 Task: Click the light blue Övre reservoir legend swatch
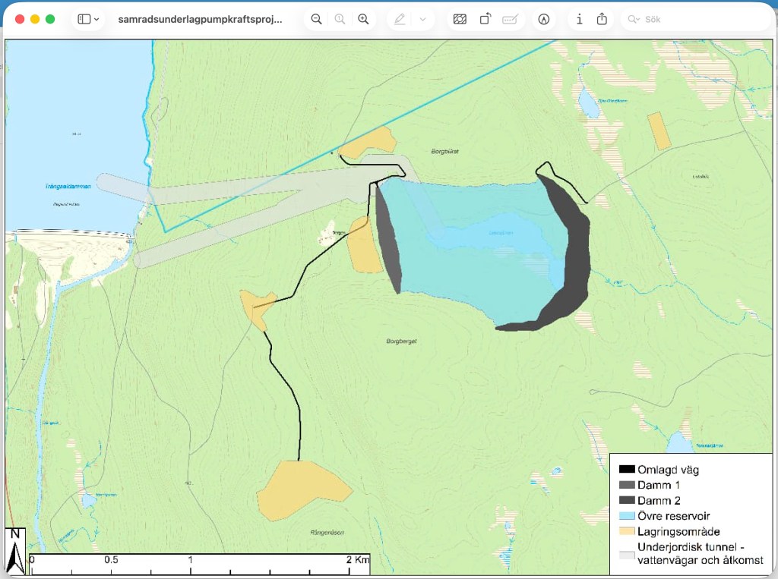627,516
